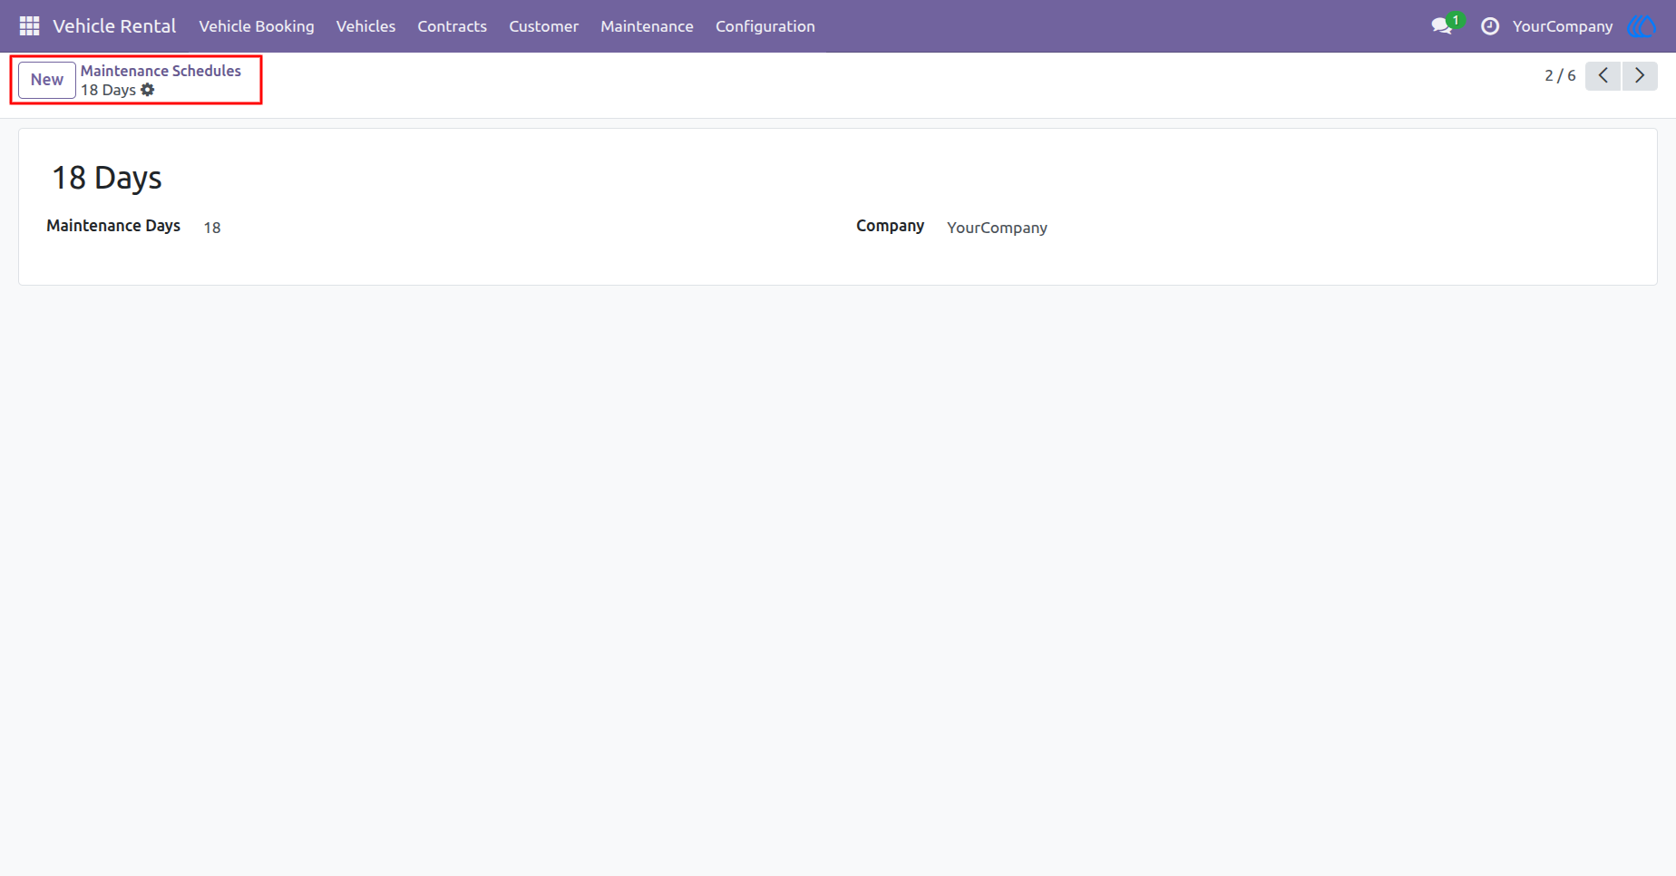Screen dimensions: 1676x876
Task: Click the Maintenance Days value 18
Action: [x=212, y=228]
